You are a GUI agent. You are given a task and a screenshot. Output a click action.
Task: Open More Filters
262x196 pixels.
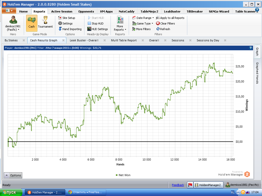pyautogui.click(x=141, y=29)
